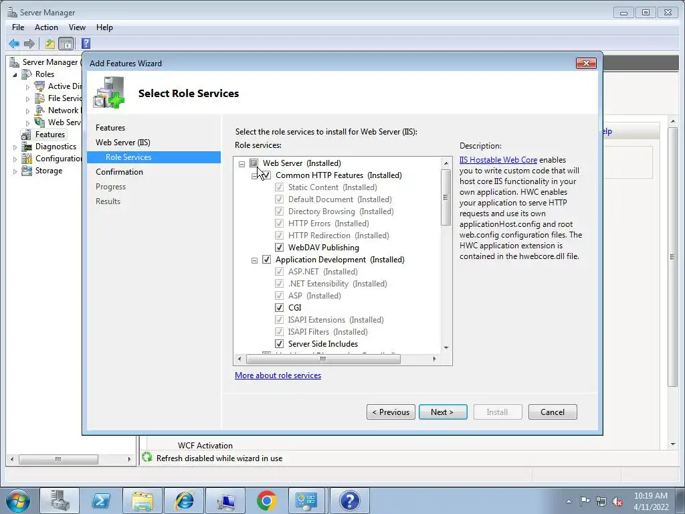Viewport: 685px width, 514px height.
Task: Select the Roles icon in the tree
Action: tap(27, 74)
